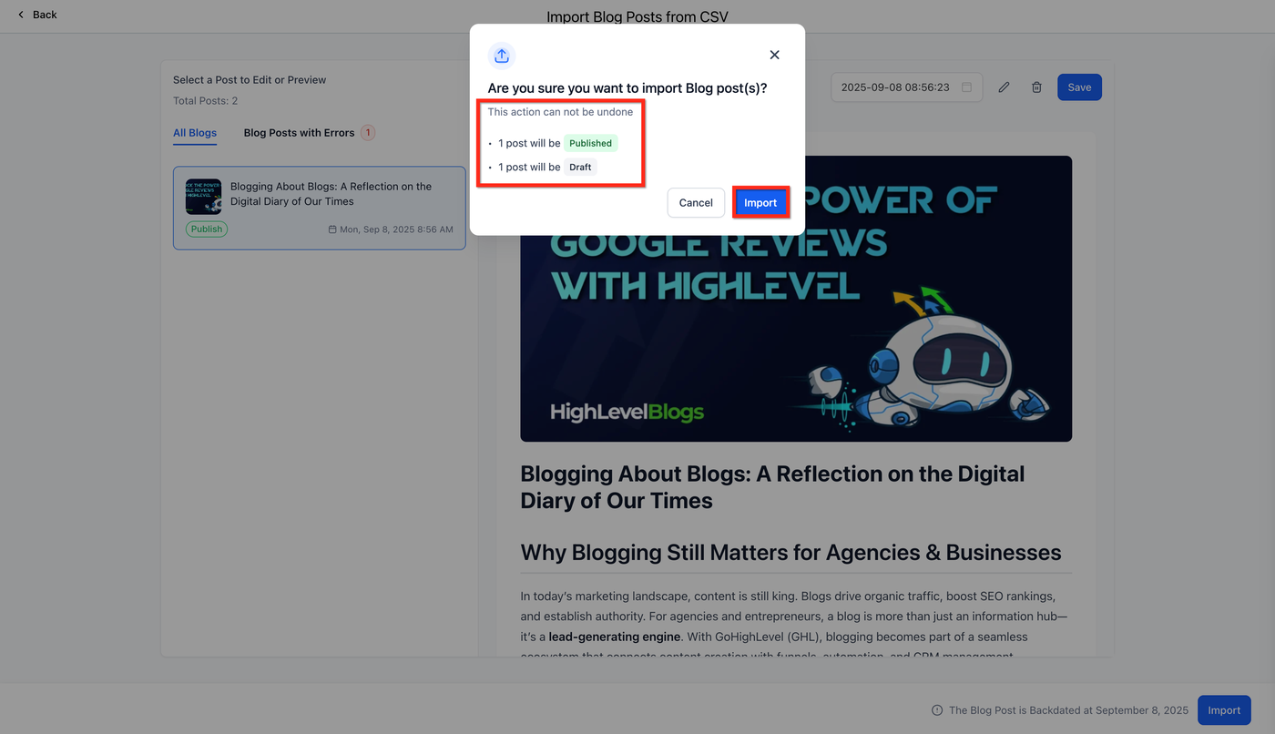Image resolution: width=1275 pixels, height=734 pixels.
Task: Click the 2025-09-08 date input field
Action: tap(907, 87)
